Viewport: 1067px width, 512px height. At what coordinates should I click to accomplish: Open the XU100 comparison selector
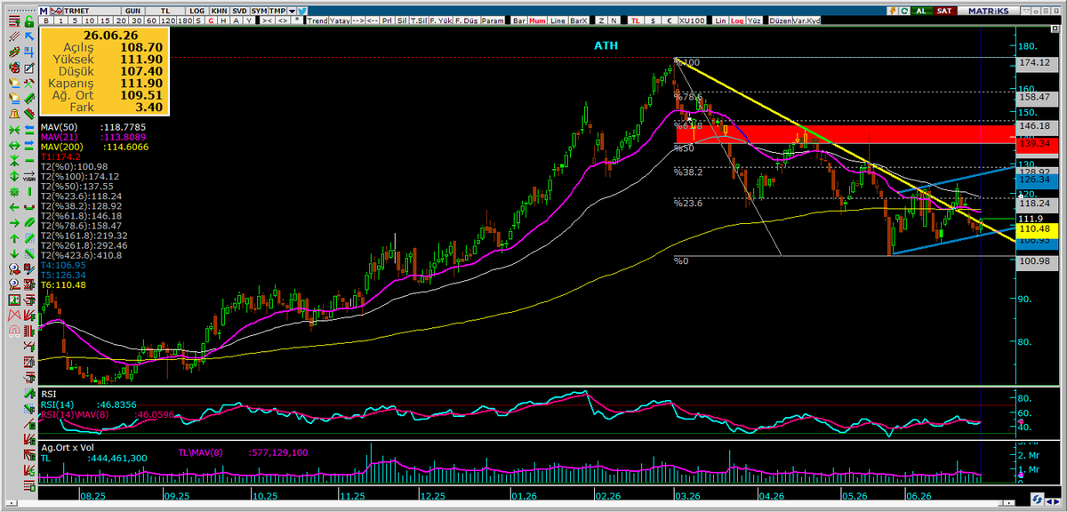(x=692, y=20)
